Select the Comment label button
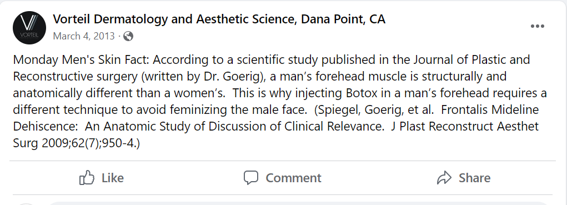Screen dimensions: 567x205 point(293,178)
